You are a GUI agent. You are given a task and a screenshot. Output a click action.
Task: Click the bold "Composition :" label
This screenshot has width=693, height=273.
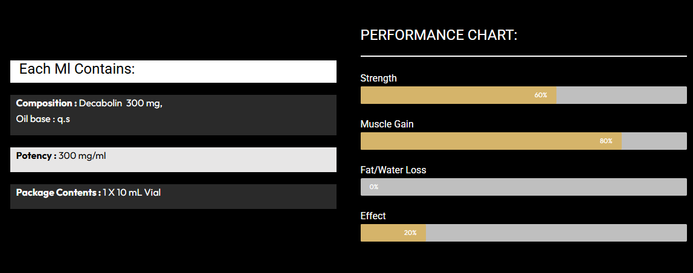46,103
